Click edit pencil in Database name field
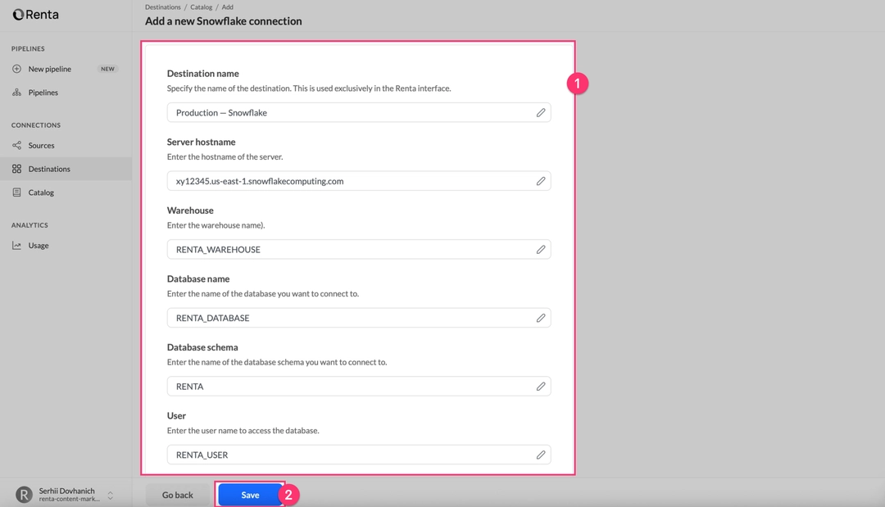Image resolution: width=885 pixels, height=507 pixels. click(541, 318)
